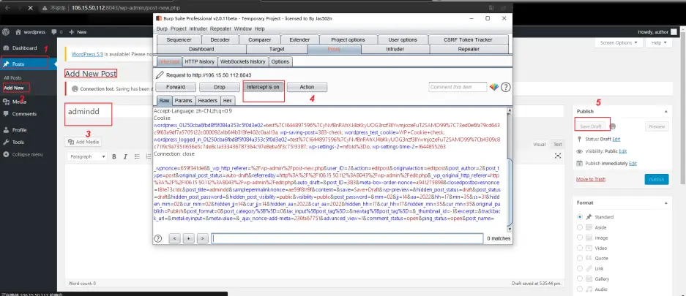Open Dashboard in WordPress sidebar

[24, 48]
